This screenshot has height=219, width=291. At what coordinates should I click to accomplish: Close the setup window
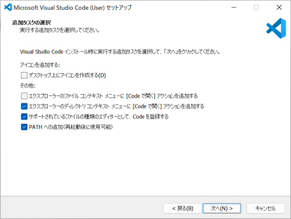[279, 8]
